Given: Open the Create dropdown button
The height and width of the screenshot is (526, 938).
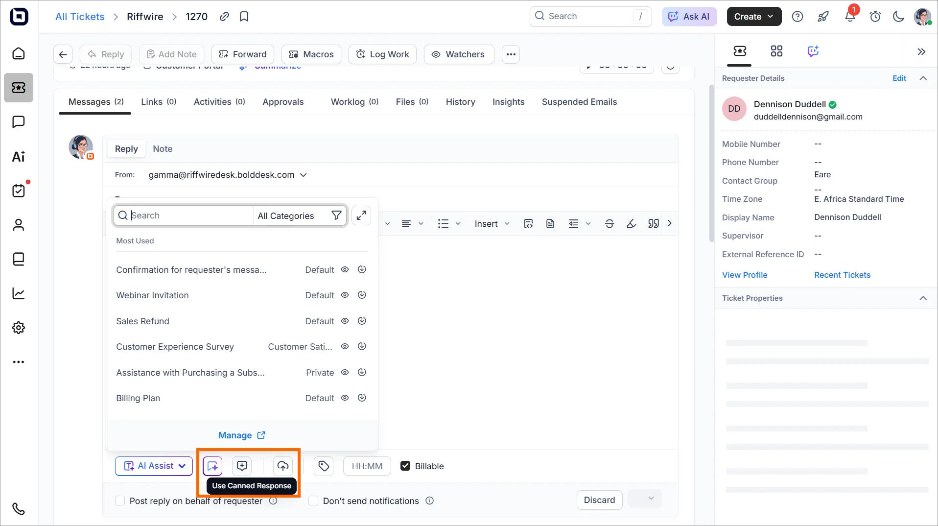Looking at the screenshot, I should click(x=754, y=17).
